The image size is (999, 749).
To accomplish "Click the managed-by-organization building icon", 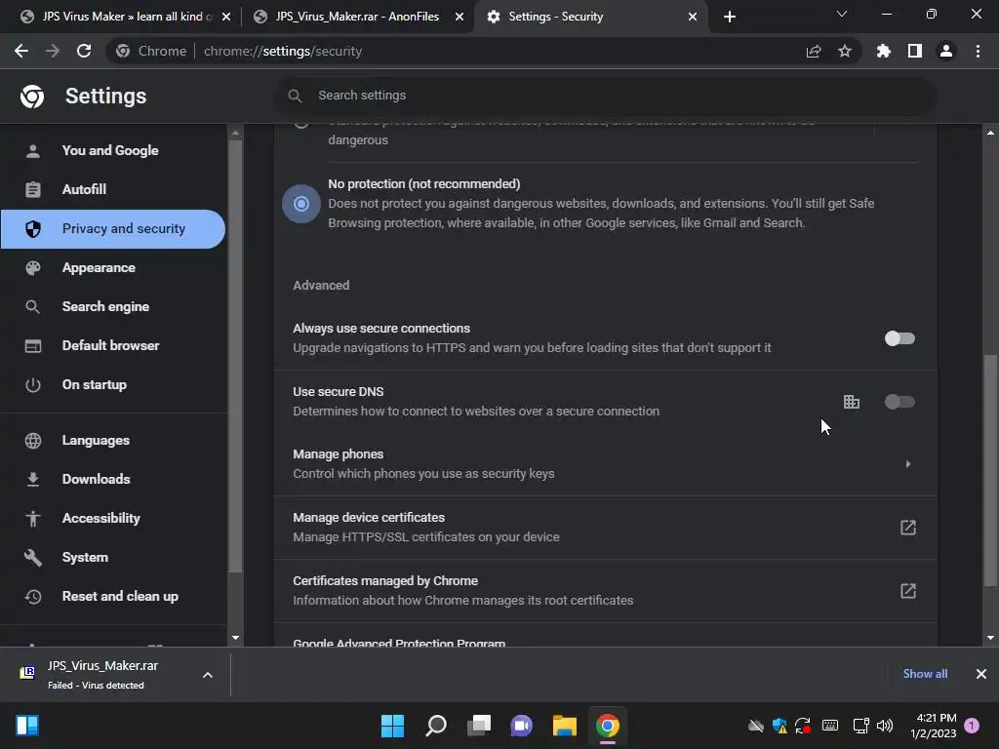I will (x=851, y=402).
